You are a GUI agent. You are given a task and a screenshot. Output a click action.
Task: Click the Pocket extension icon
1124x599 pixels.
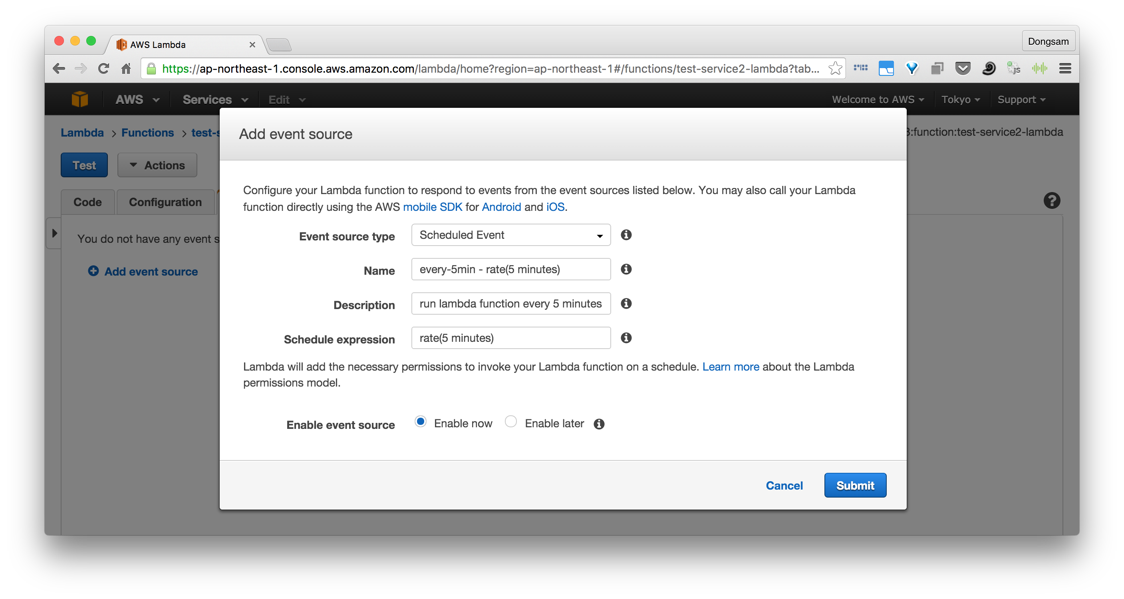[963, 69]
